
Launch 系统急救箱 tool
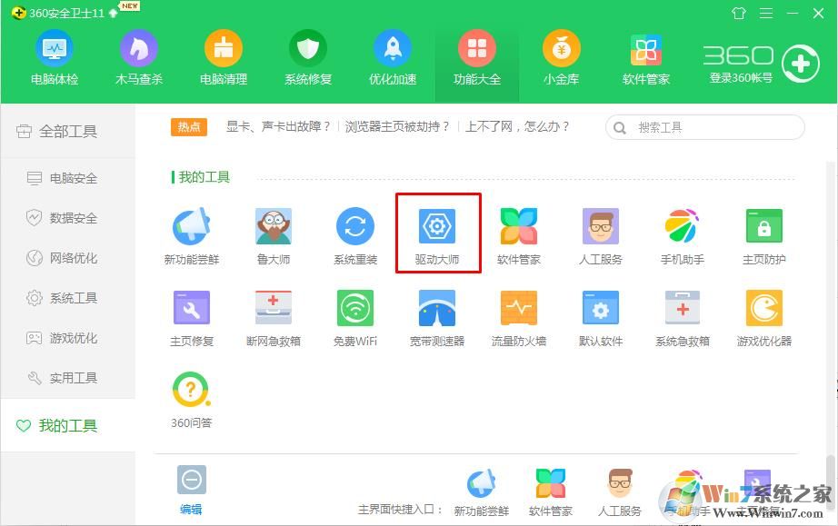tap(683, 318)
